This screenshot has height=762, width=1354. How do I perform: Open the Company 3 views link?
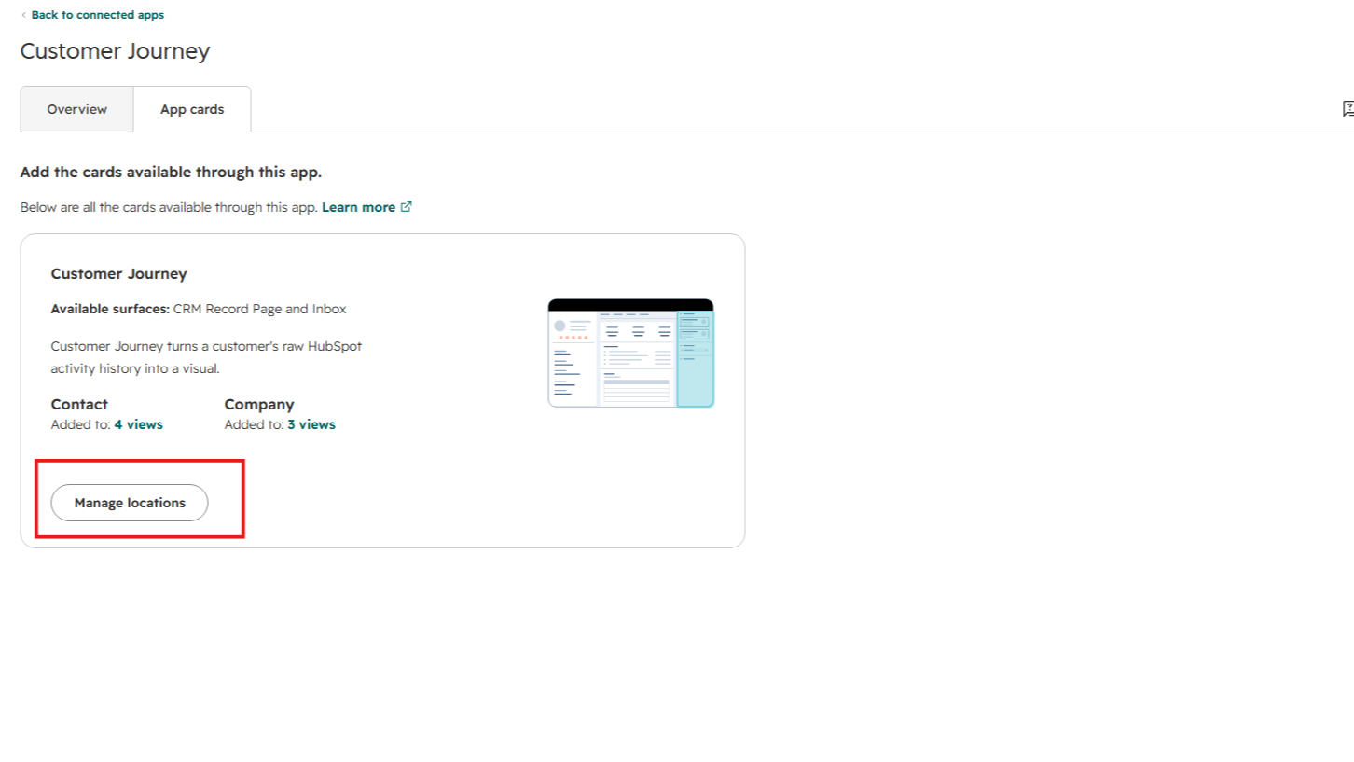coord(311,424)
